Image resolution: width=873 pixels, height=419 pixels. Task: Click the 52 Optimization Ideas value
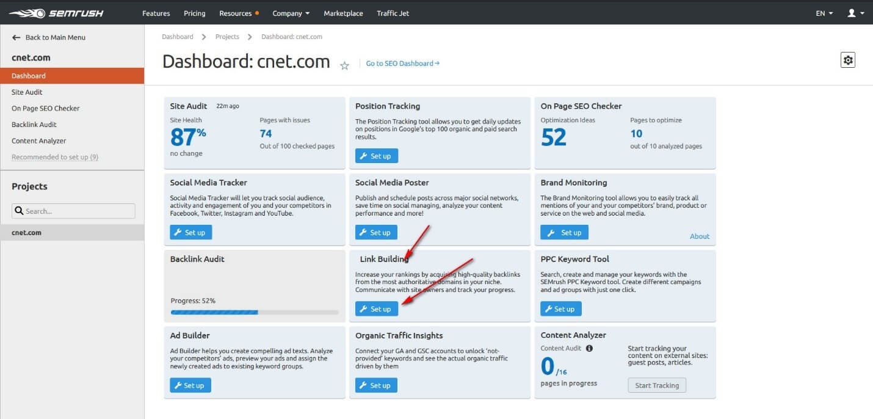(x=554, y=137)
